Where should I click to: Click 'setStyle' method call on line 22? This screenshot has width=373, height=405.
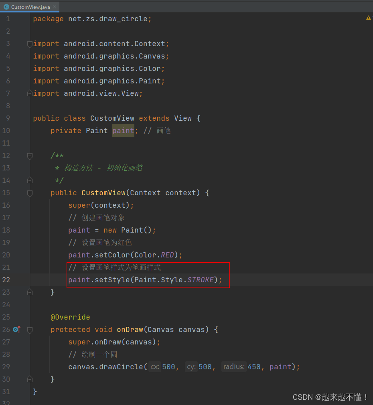112,280
